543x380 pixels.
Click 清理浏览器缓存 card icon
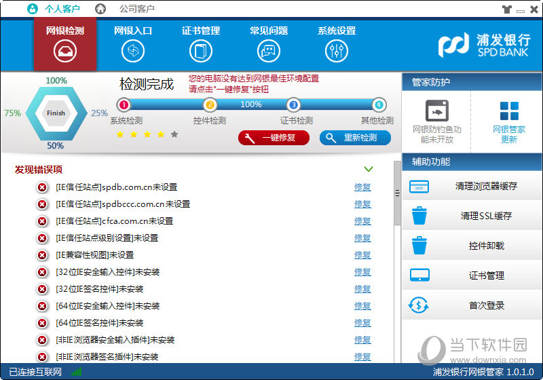click(419, 187)
